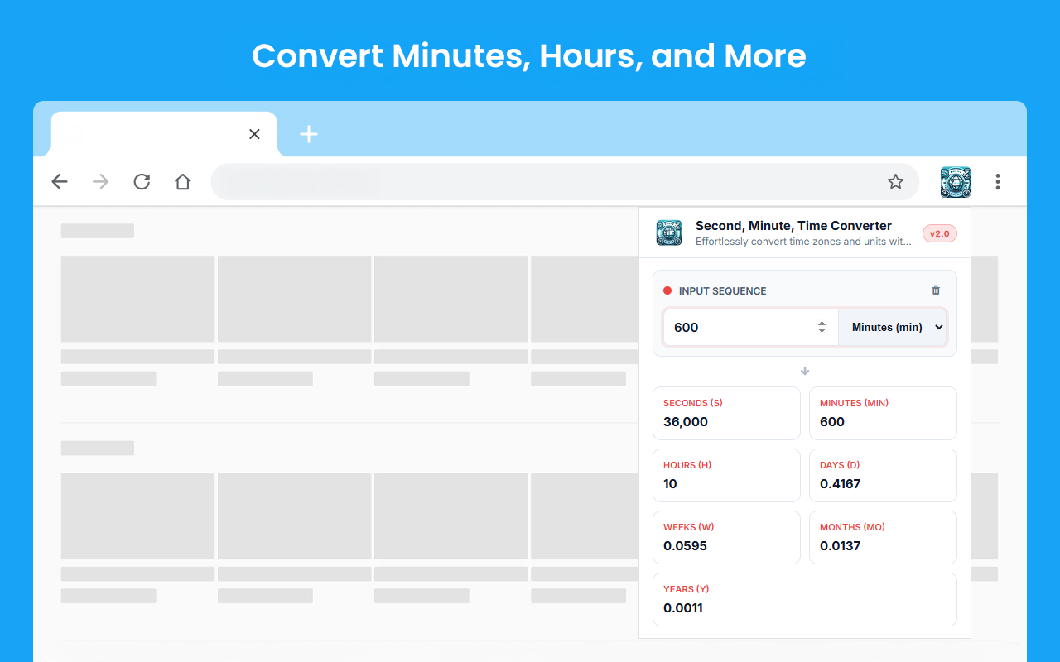
Task: Click the browser forward arrow
Action: [101, 182]
